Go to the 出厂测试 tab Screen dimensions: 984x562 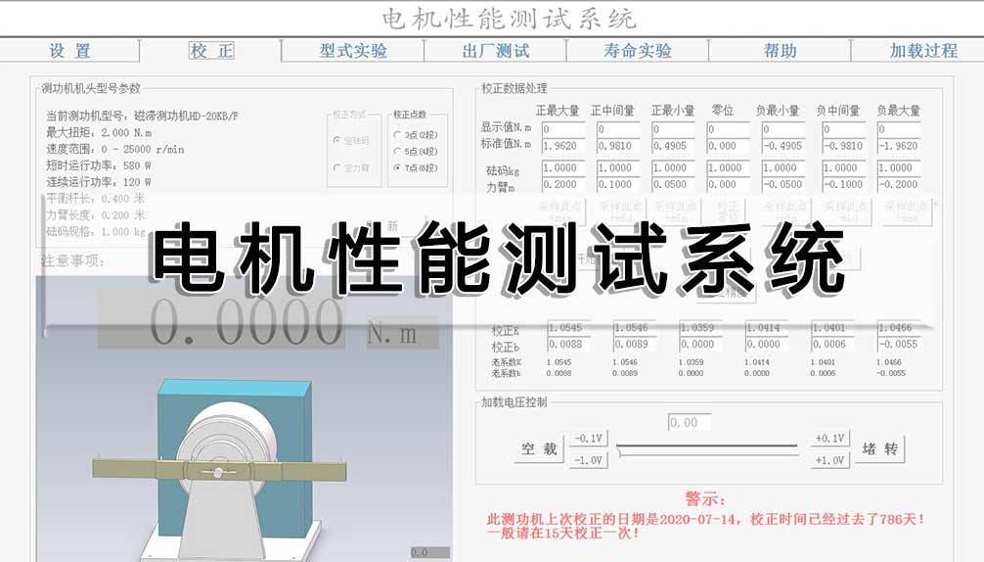496,51
